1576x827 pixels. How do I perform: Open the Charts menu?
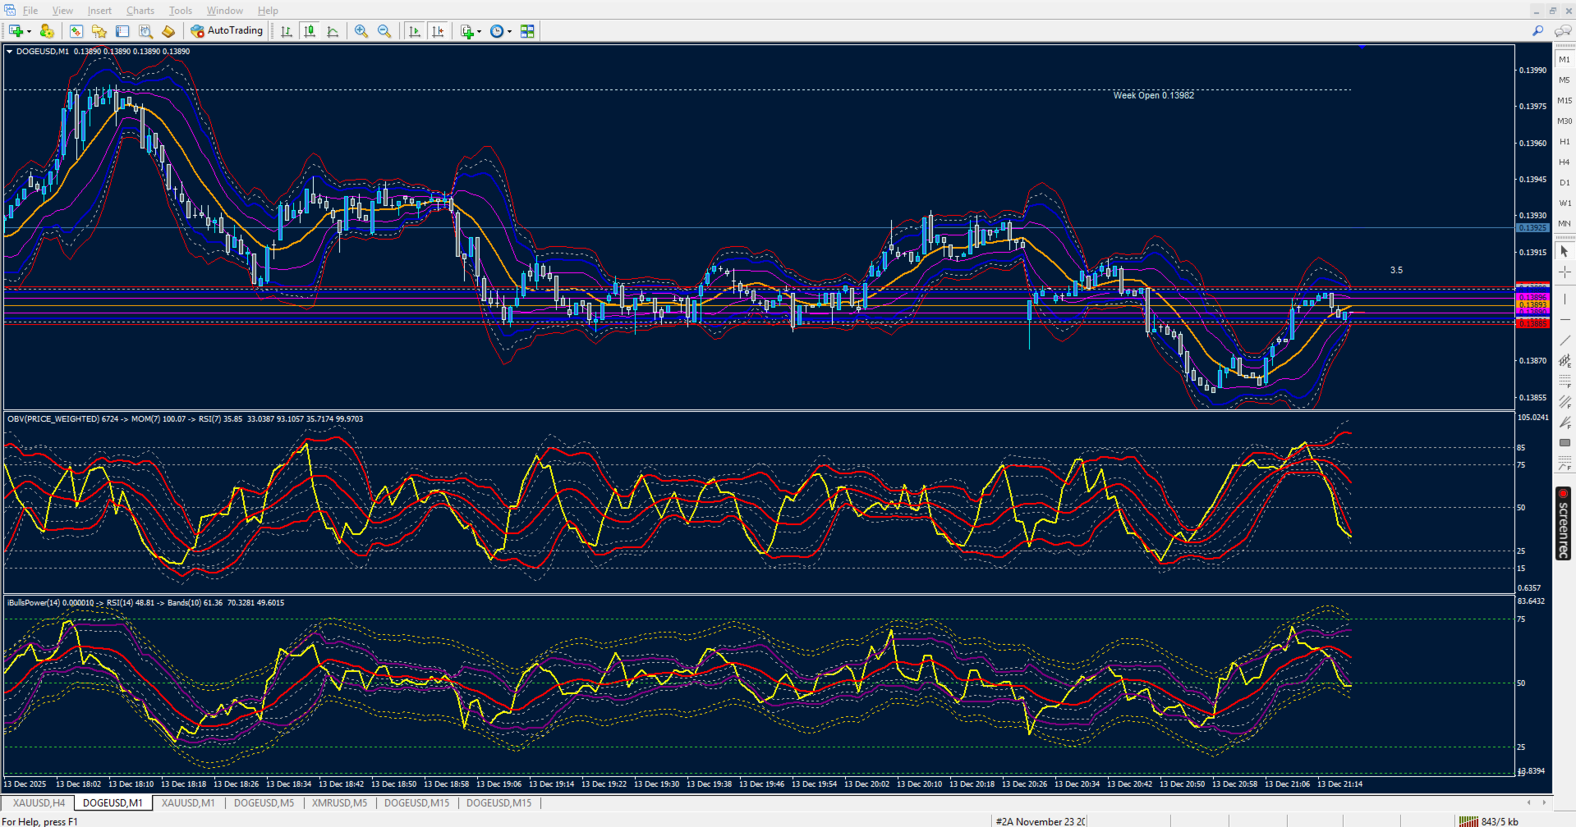point(140,11)
